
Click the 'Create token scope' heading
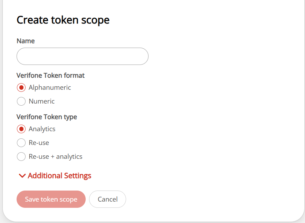[63, 20]
